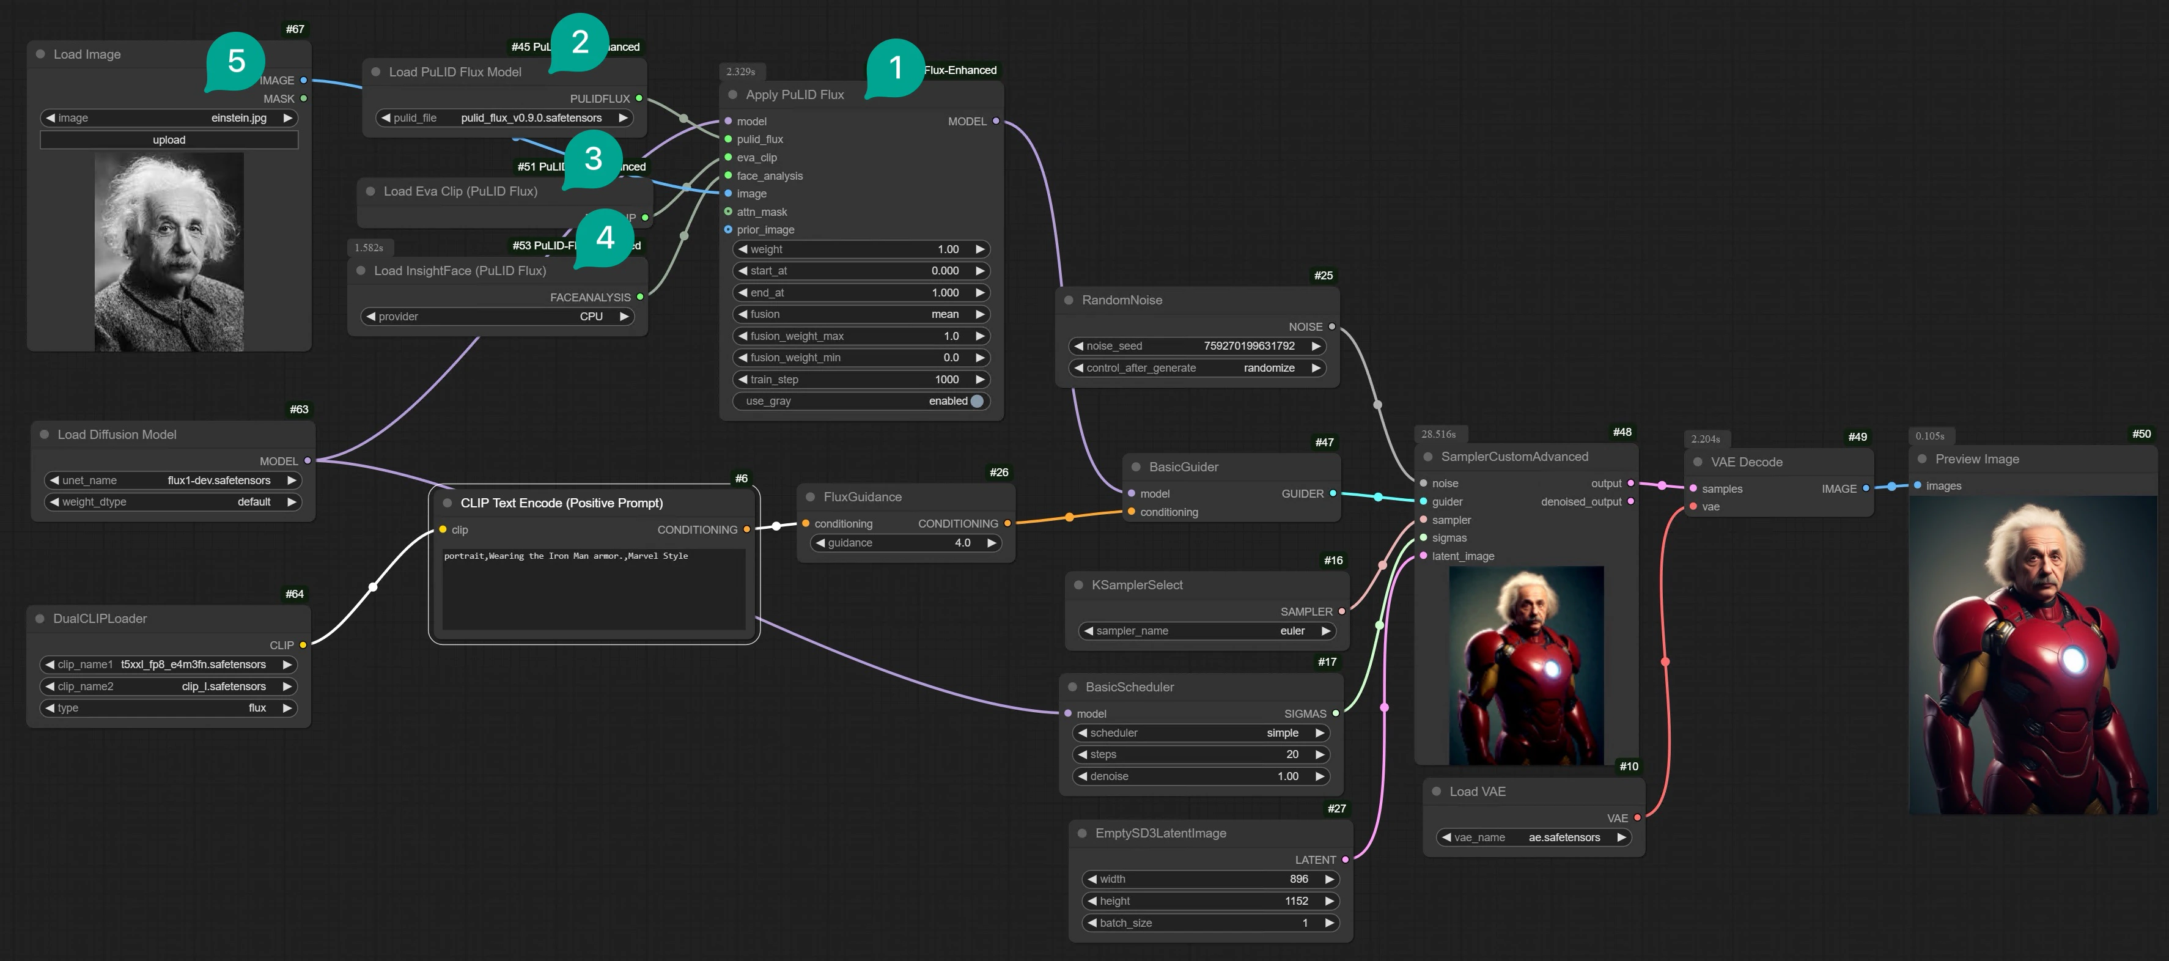
Task: Click the MODEL output slot on Apply PuLID Flux
Action: 995,121
